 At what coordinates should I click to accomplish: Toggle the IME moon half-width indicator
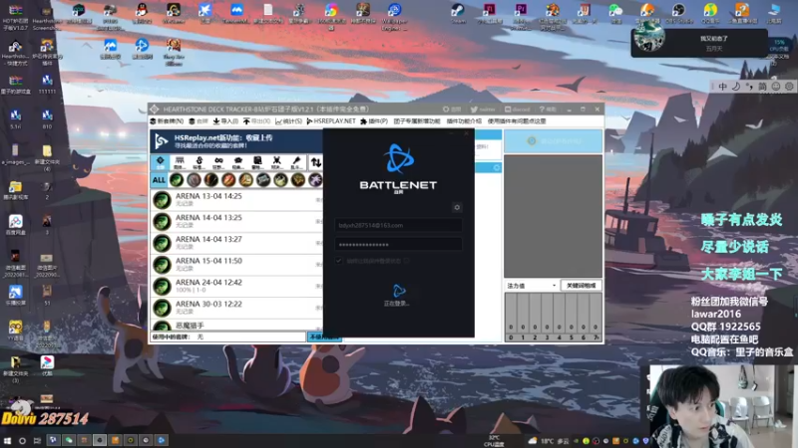(x=736, y=87)
